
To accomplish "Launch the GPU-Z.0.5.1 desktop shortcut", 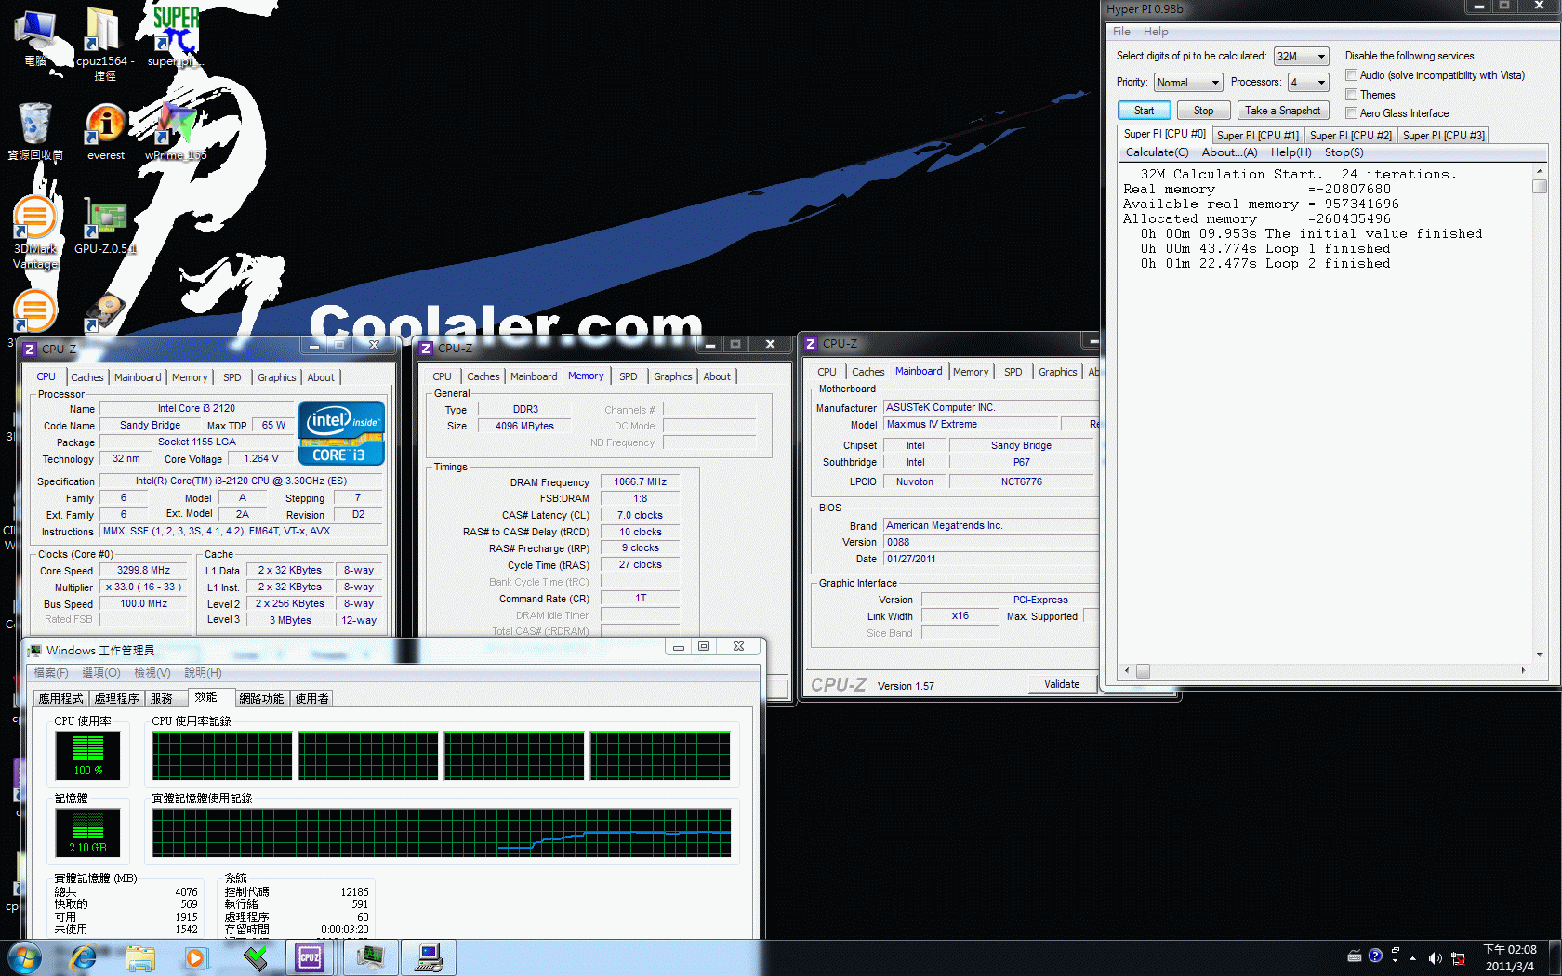I will (105, 226).
